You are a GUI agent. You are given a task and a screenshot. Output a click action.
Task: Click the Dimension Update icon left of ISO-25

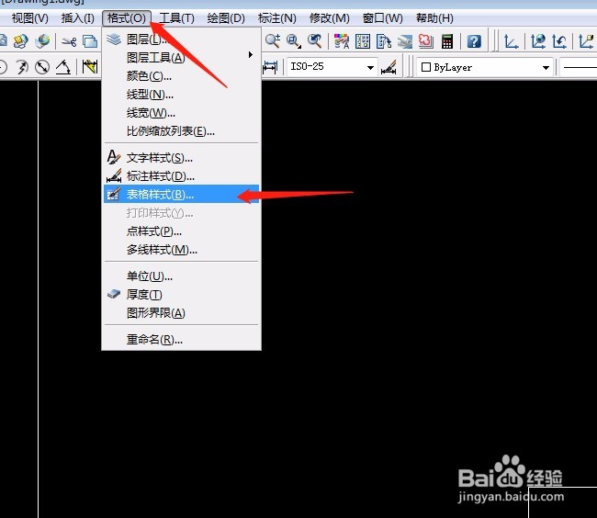270,67
